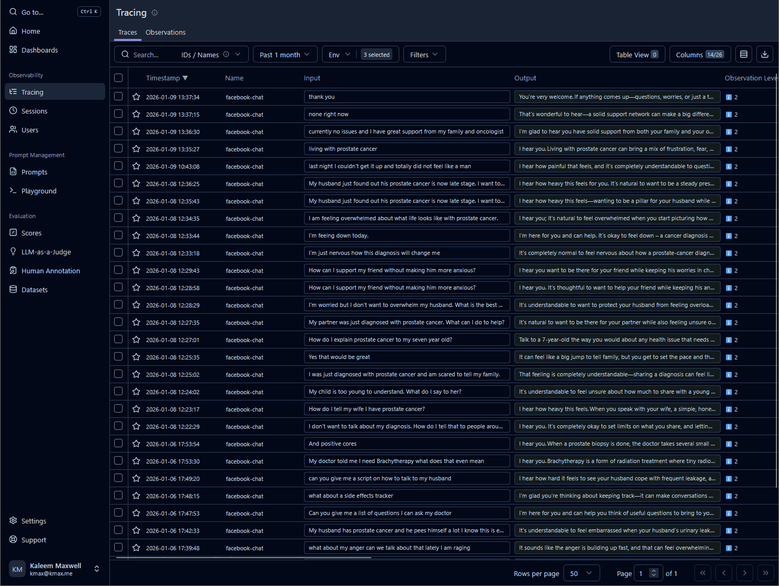Screen dimensions: 779x586
Task: Go to the previous page of results
Action: tap(724, 573)
